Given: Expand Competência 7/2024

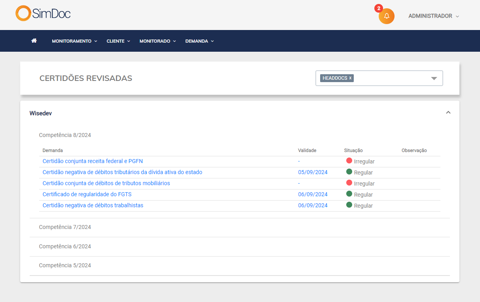Looking at the screenshot, I should (65, 227).
